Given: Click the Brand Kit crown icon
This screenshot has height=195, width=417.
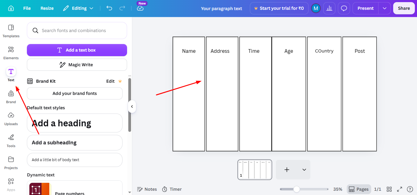Looking at the screenshot, I should pyautogui.click(x=120, y=81).
